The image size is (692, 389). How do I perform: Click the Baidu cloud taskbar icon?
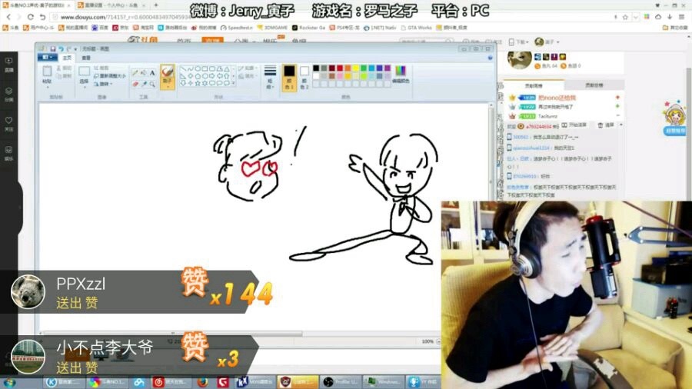[x=139, y=382]
